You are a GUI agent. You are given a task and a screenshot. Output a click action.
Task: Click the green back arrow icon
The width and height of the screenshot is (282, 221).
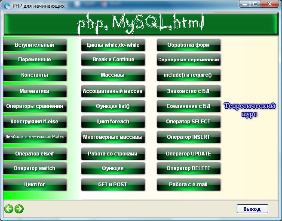click(x=9, y=209)
